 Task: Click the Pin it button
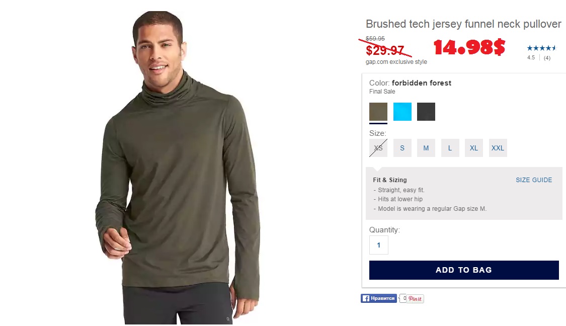[x=415, y=298]
